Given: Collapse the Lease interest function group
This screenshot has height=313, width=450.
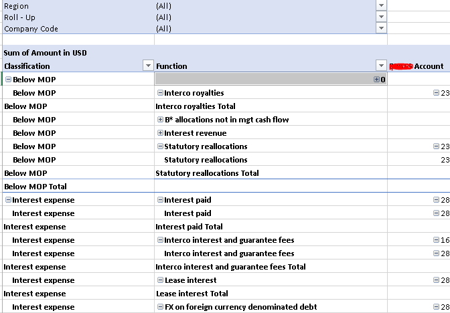Looking at the screenshot, I should (160, 280).
